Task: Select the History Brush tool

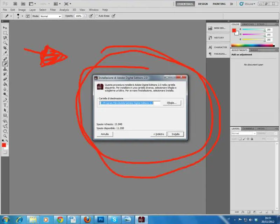Action: [x=5, y=74]
